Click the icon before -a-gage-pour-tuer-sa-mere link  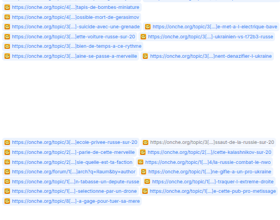point(7,201)
